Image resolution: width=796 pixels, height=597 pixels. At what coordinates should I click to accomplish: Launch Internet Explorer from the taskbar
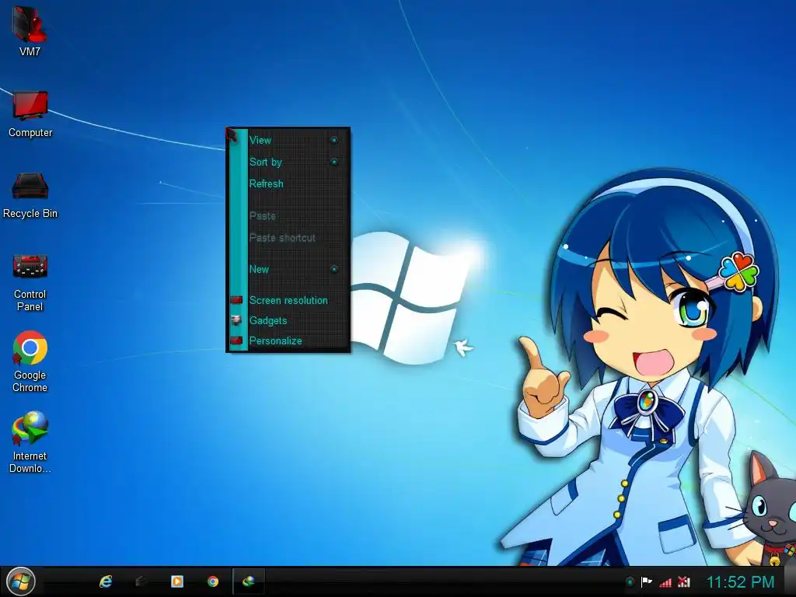(x=106, y=581)
